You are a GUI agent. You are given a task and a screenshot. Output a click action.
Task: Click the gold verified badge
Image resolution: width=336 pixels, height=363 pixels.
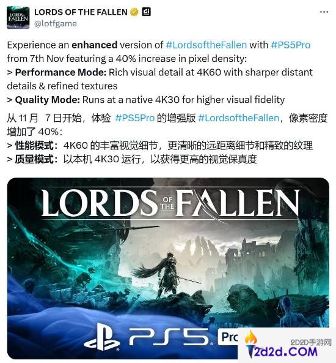coord(134,12)
